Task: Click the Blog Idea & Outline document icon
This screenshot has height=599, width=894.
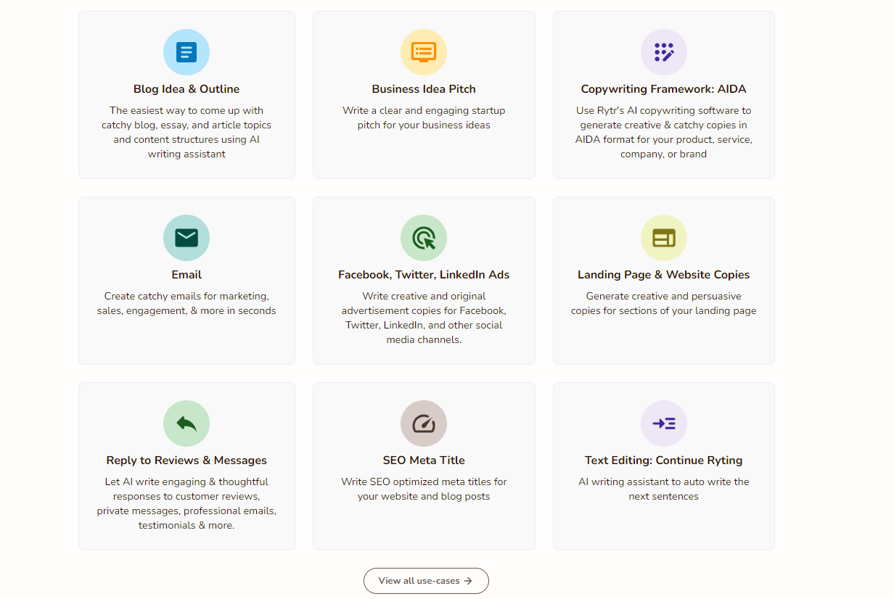Action: (186, 52)
